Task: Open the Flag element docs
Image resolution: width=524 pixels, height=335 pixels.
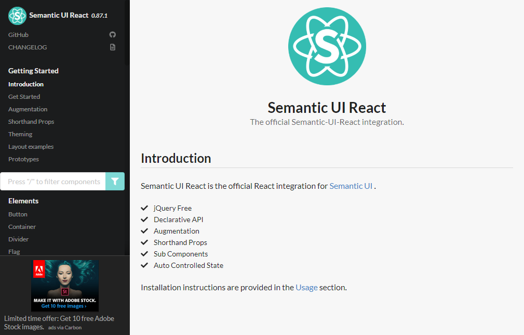Action: click(14, 252)
